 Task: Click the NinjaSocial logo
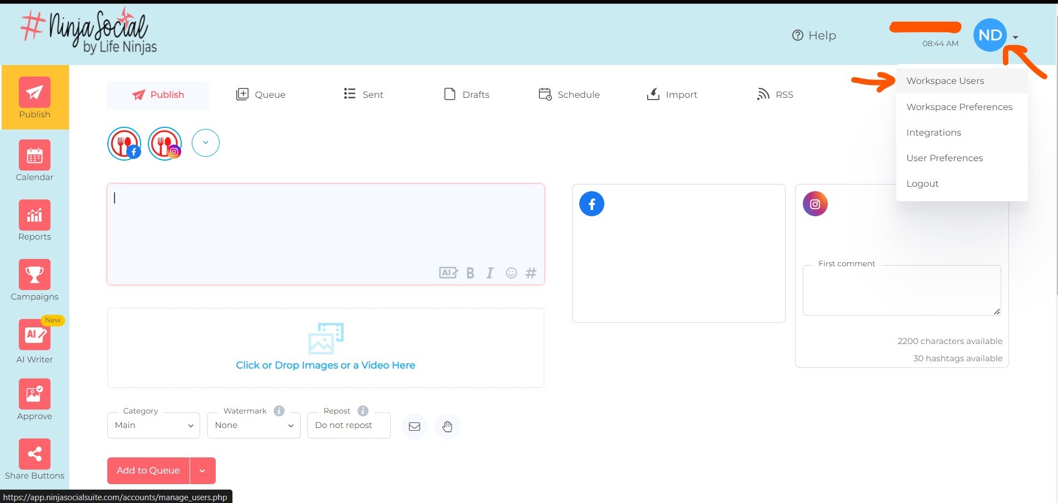pyautogui.click(x=89, y=31)
